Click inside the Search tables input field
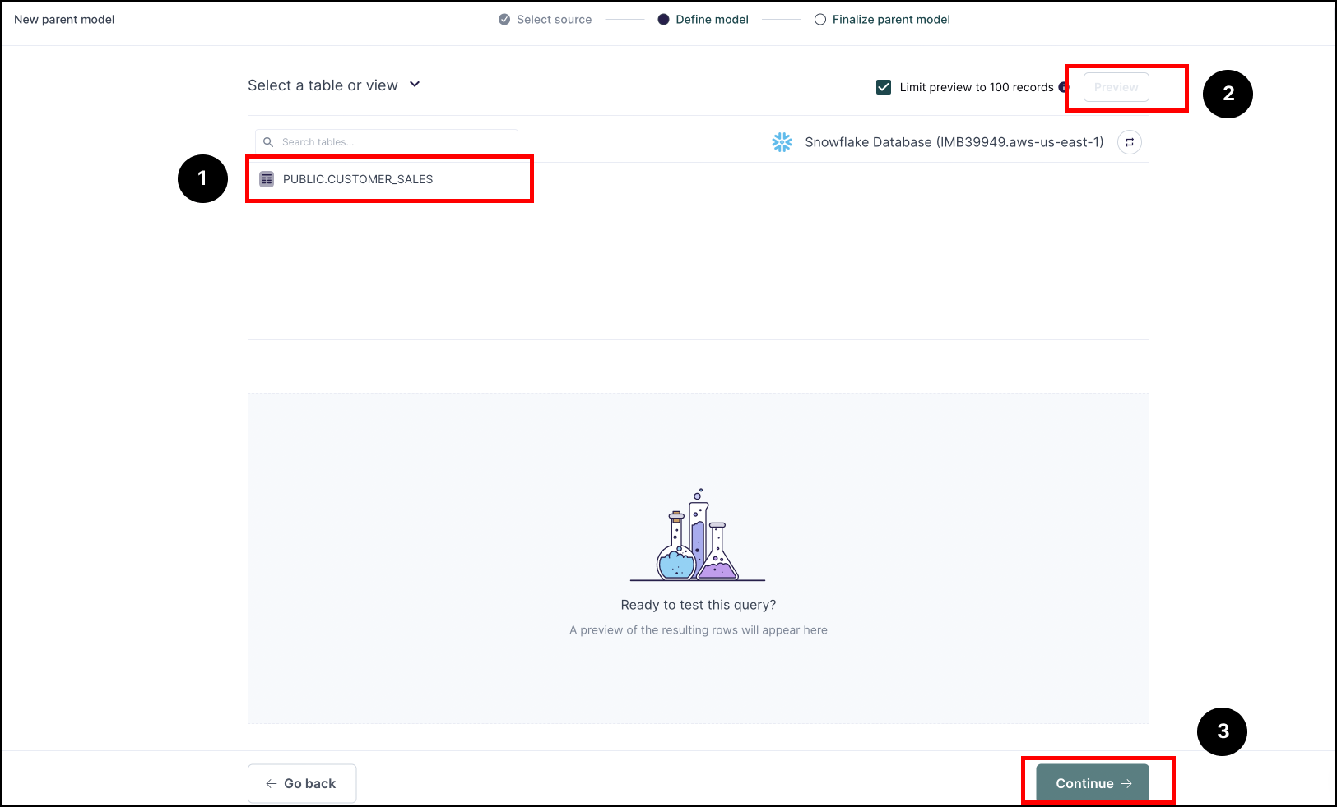This screenshot has width=1337, height=807. click(x=387, y=141)
